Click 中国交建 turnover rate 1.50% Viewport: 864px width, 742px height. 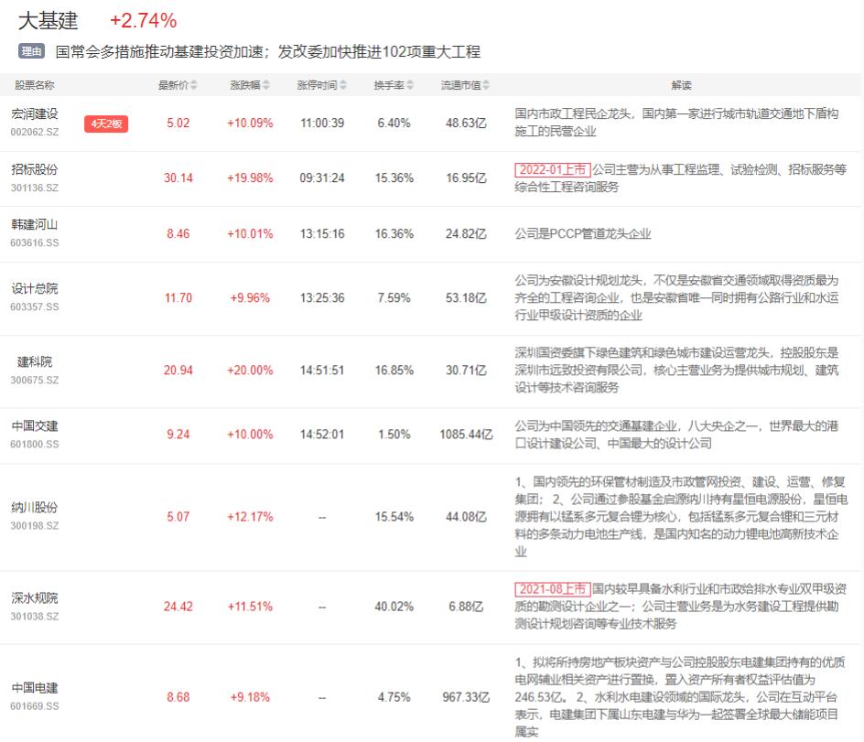pos(394,435)
